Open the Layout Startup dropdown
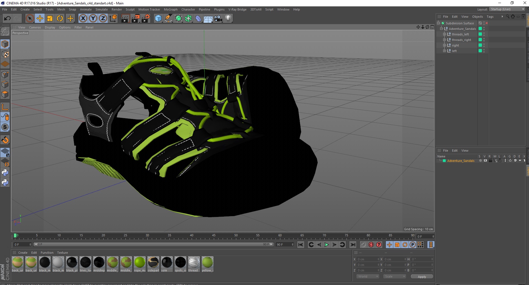Screen dimensions: 529x285 (x=507, y=9)
